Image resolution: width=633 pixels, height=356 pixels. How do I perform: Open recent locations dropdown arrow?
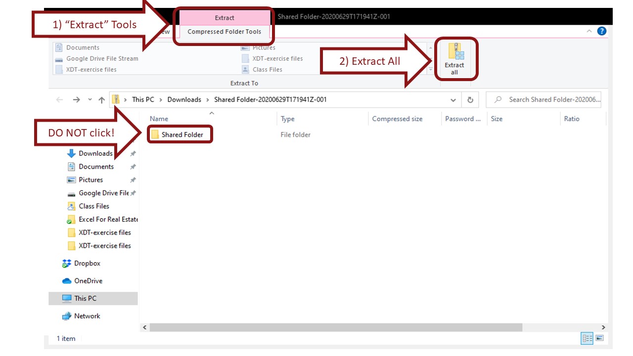[x=90, y=99]
